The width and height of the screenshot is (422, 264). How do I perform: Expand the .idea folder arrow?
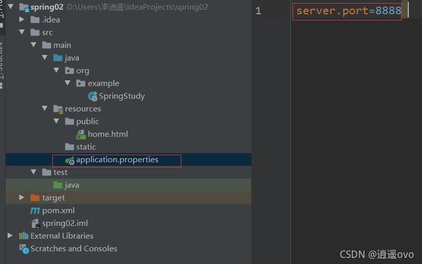point(22,19)
